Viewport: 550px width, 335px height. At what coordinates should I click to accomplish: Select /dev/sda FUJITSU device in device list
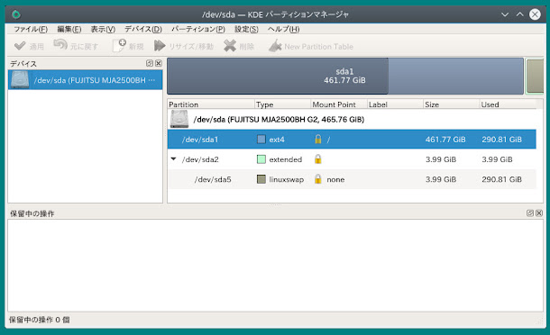[86, 80]
